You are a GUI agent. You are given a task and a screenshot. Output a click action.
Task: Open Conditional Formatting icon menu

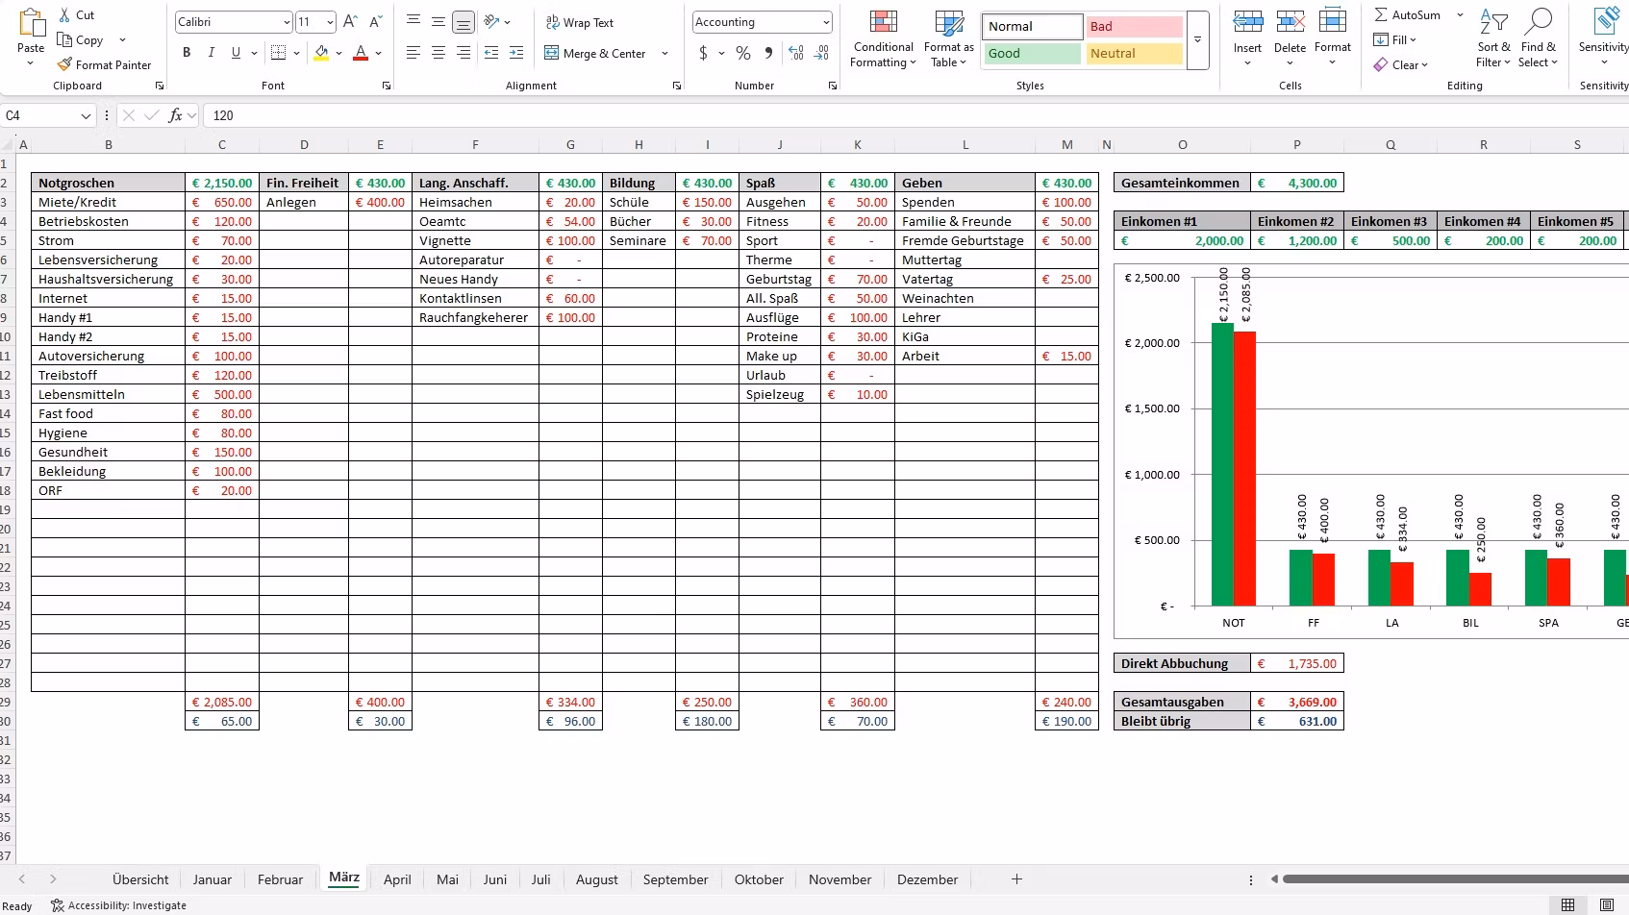point(883,23)
